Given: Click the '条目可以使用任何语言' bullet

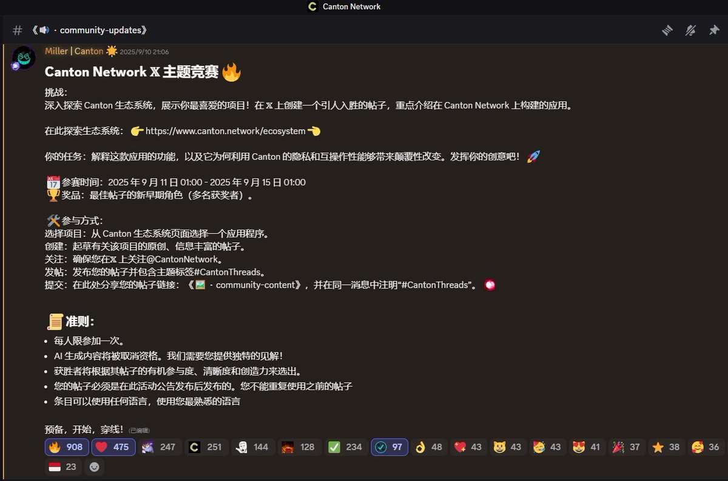Looking at the screenshot, I should [x=147, y=401].
